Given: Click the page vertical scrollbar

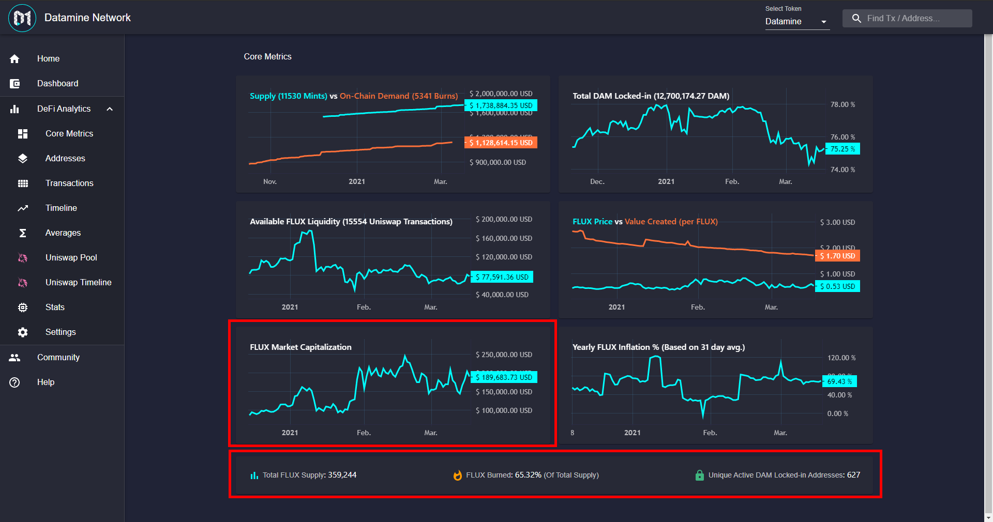Looking at the screenshot, I should click(x=988, y=274).
